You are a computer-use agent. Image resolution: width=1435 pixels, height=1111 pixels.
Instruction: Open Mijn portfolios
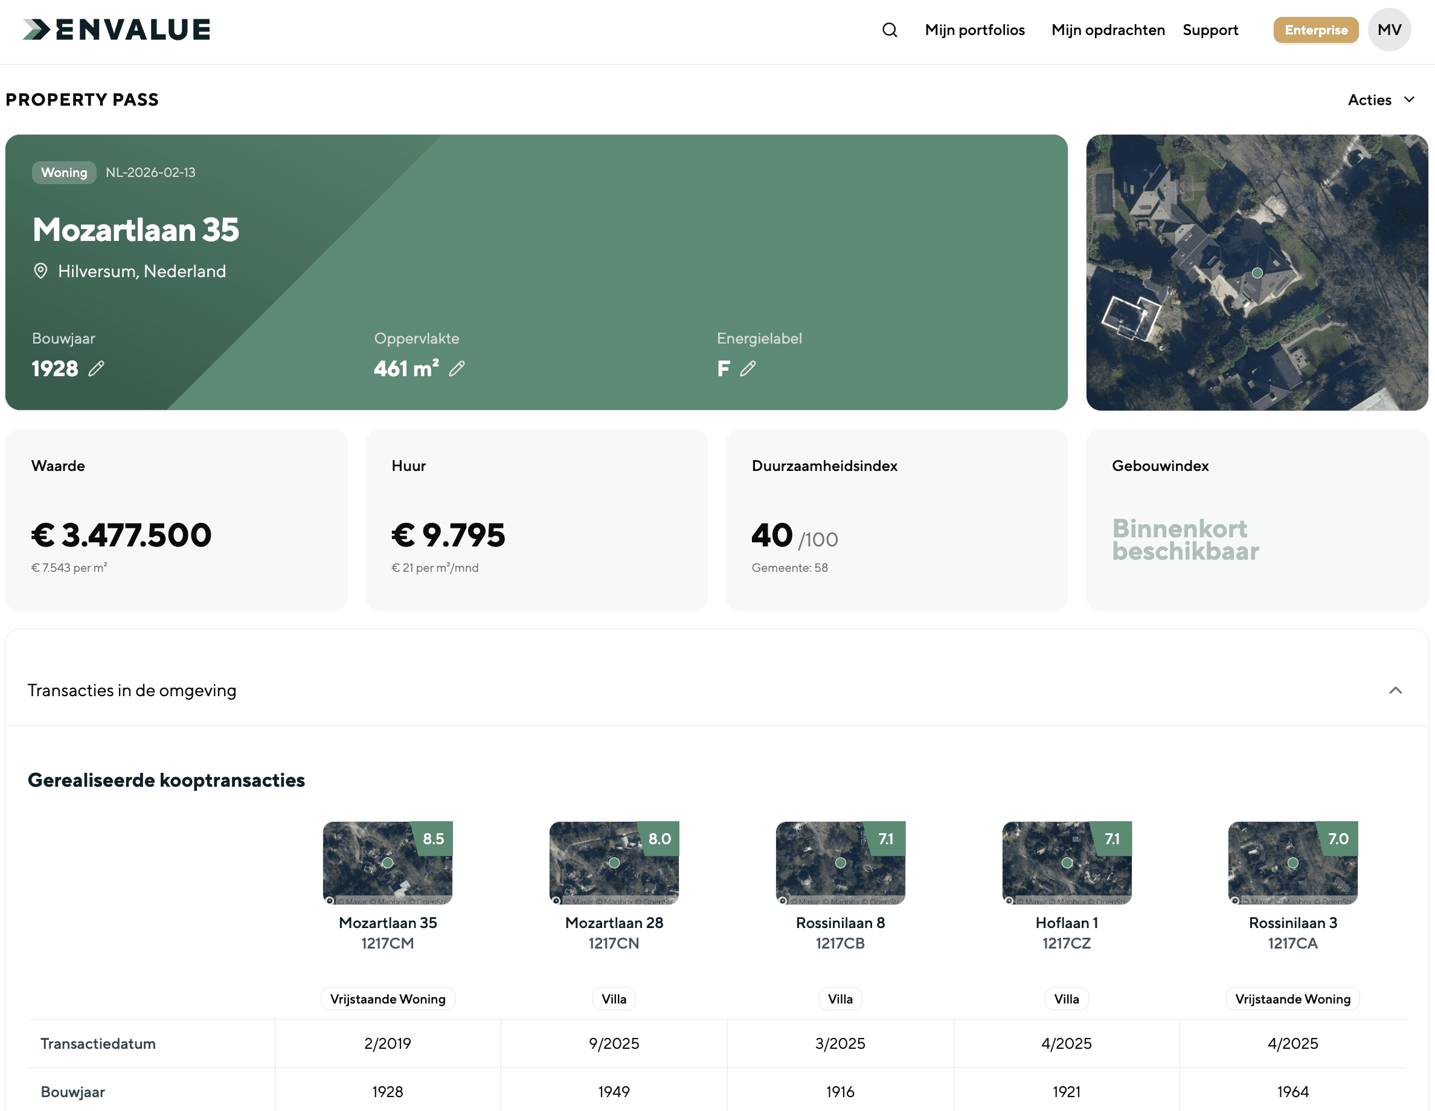pos(974,30)
